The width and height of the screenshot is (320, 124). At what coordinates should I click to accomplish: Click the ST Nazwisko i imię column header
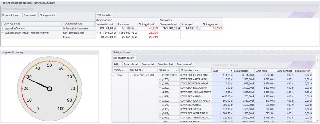tap(195, 70)
